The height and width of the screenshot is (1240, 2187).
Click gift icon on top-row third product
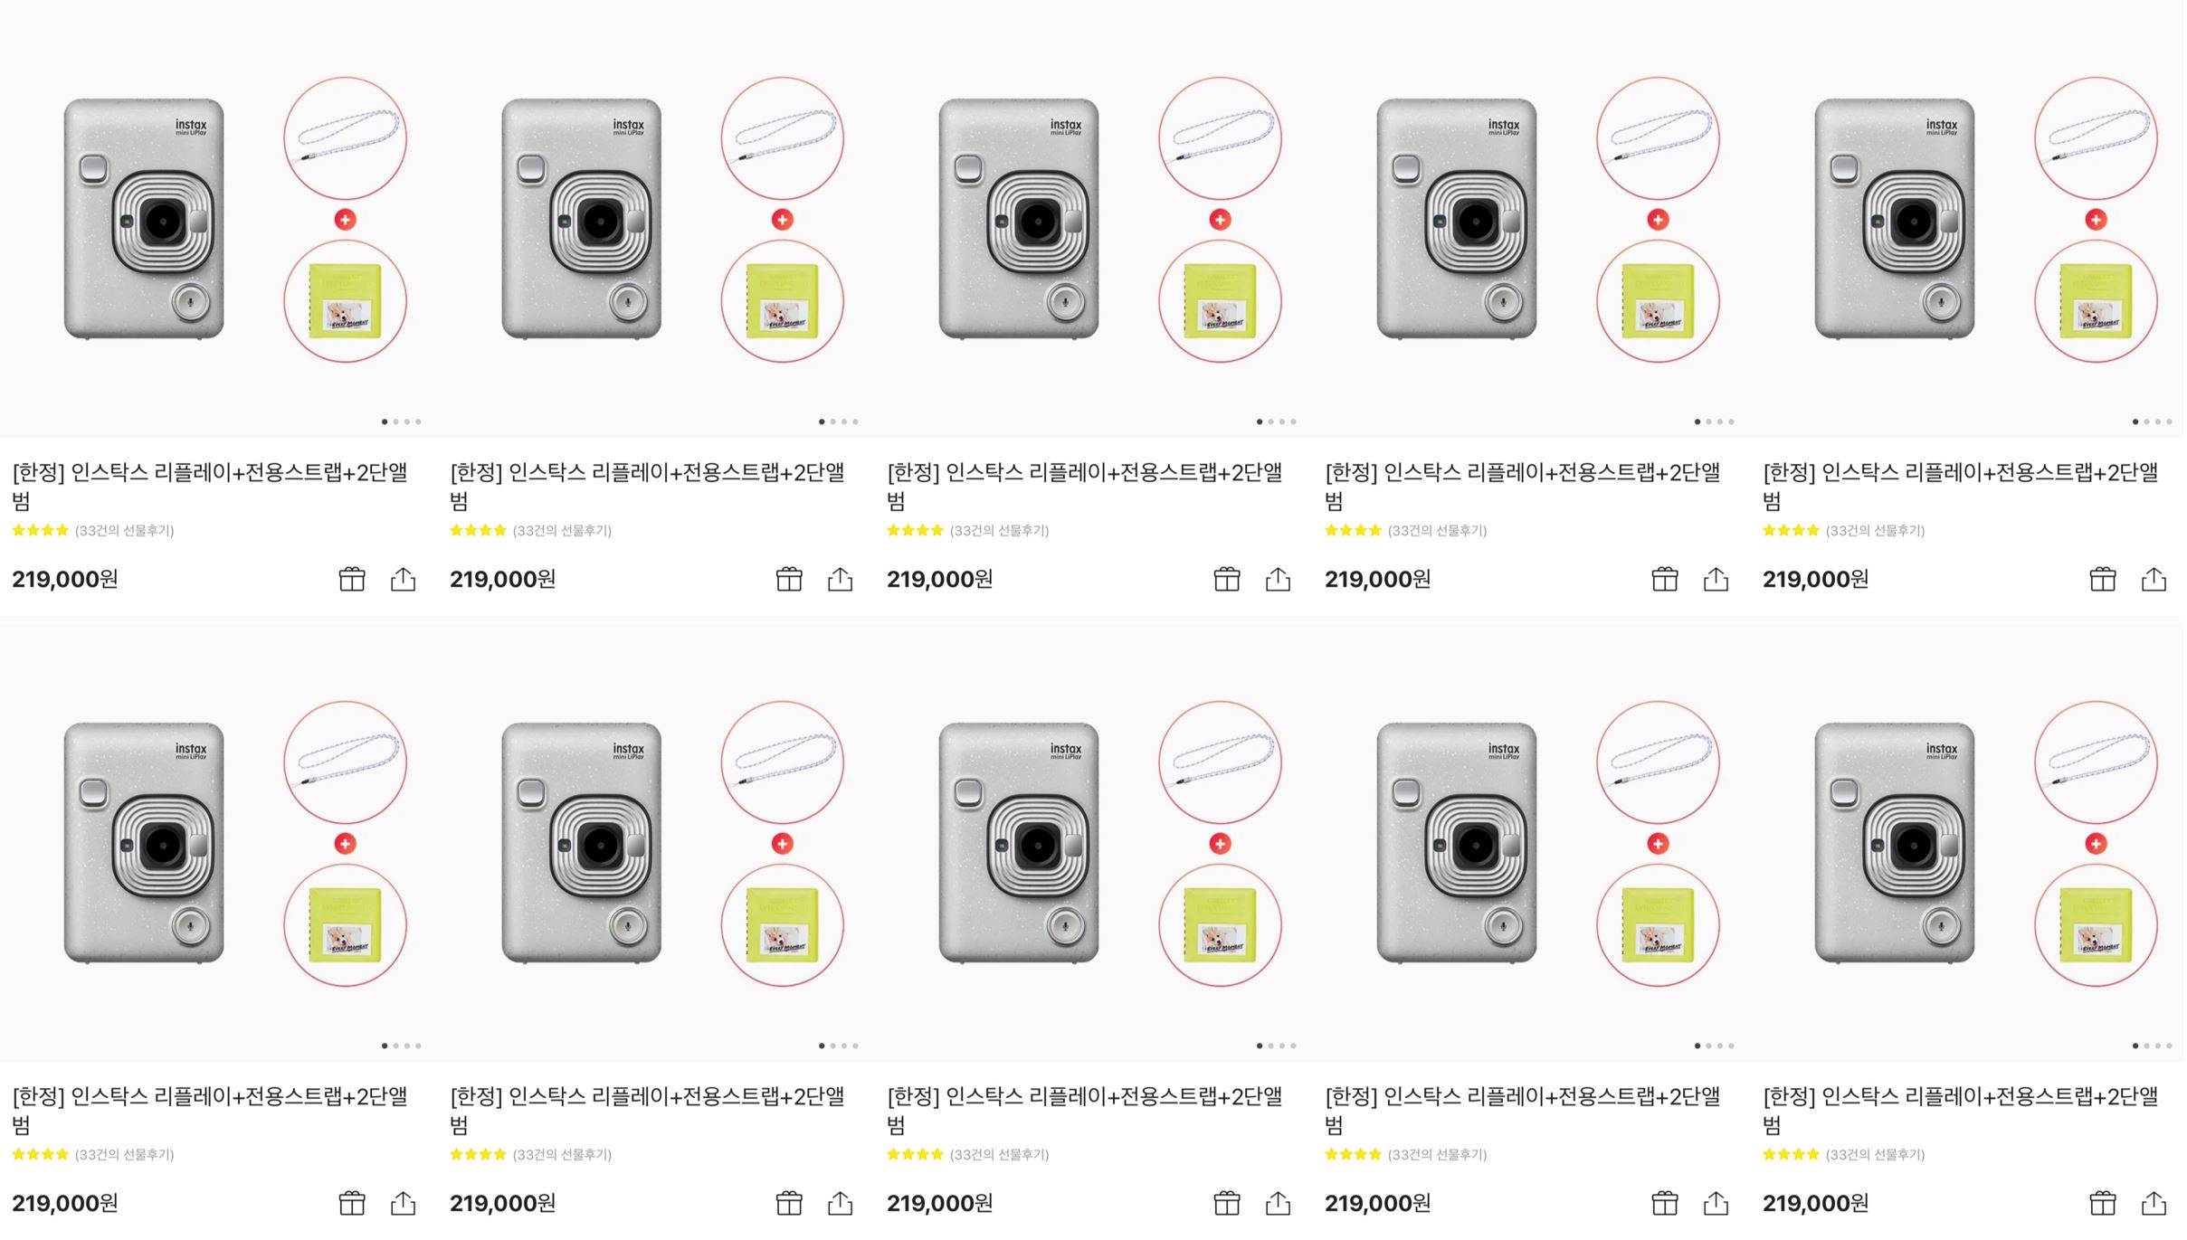coord(1227,579)
